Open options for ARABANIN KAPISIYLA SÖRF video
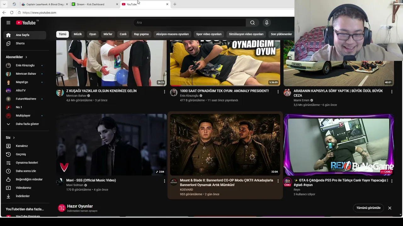This screenshot has width=403, height=226. click(392, 92)
